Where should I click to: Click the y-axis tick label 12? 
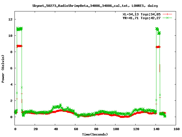tap(11, 19)
